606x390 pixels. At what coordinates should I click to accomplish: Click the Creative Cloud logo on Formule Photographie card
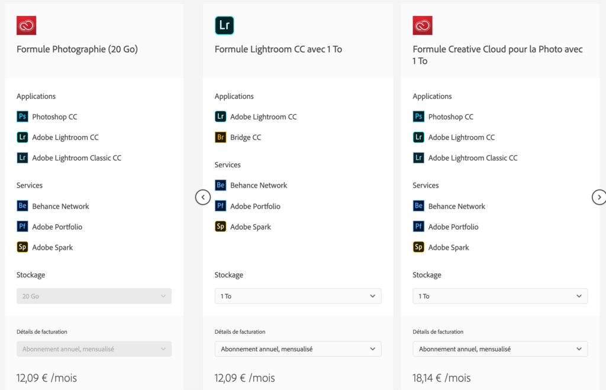tap(26, 25)
